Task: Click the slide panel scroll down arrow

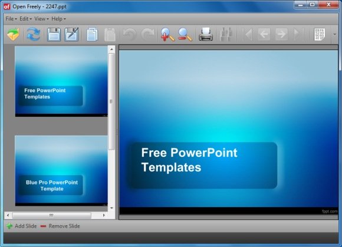Action: pyautogui.click(x=111, y=208)
